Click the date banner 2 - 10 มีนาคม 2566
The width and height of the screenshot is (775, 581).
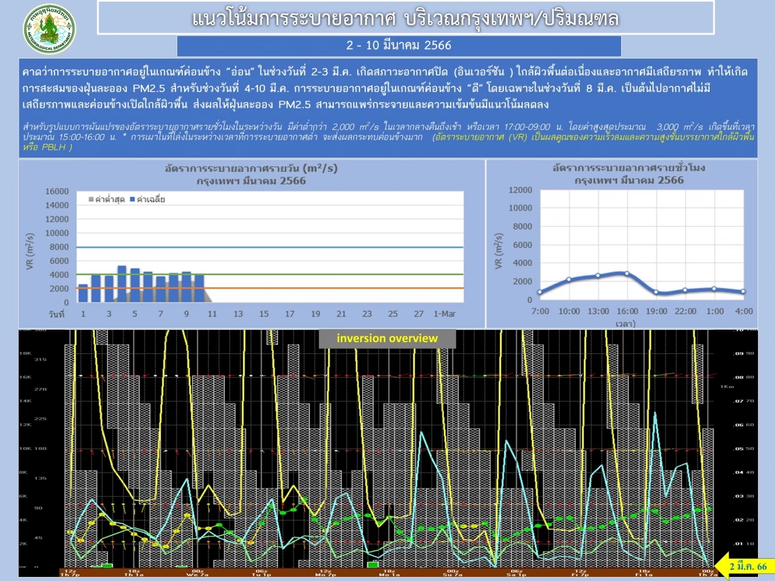(x=399, y=45)
